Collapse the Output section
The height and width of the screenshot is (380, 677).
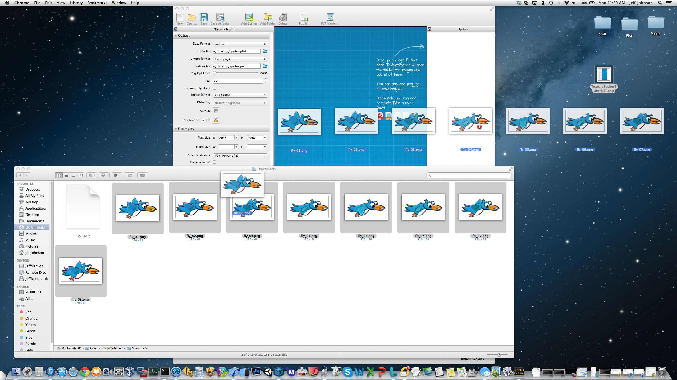point(176,36)
